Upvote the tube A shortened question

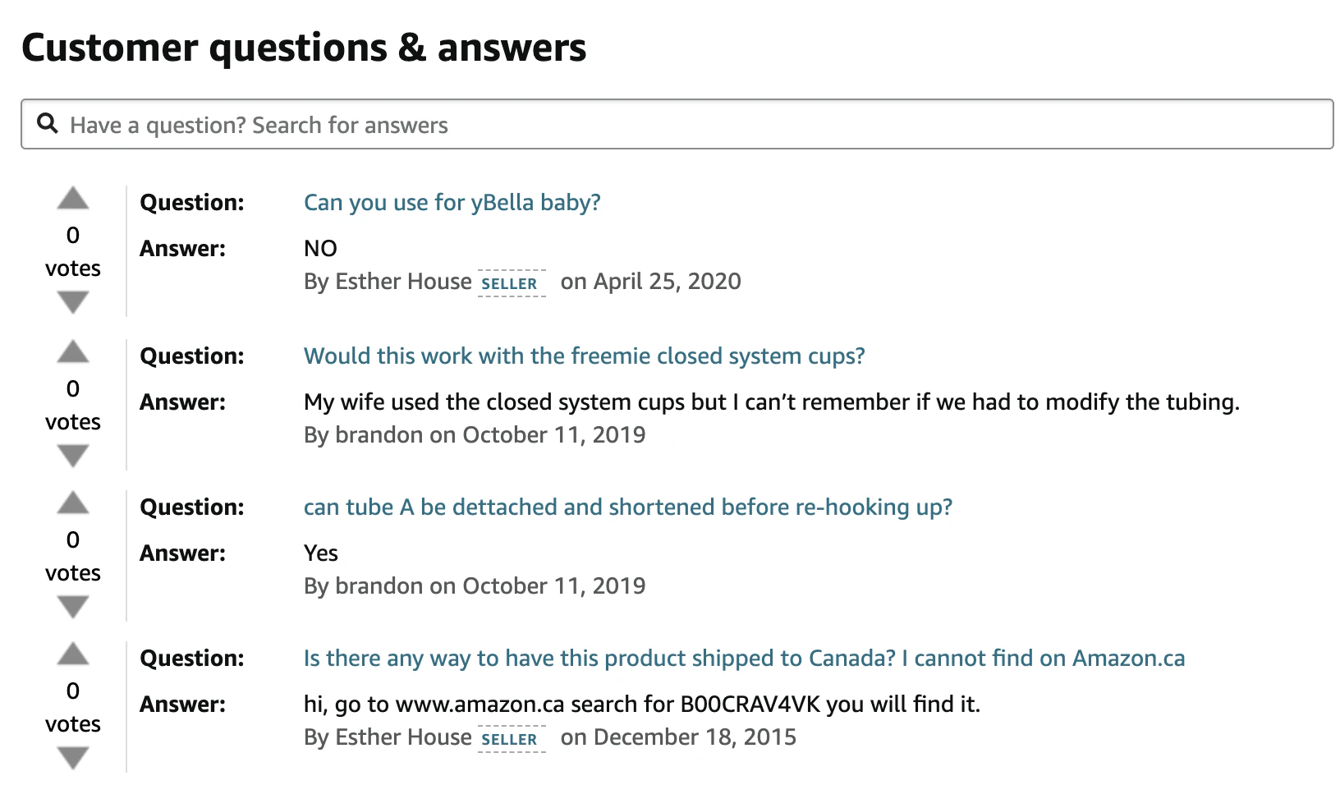click(73, 503)
